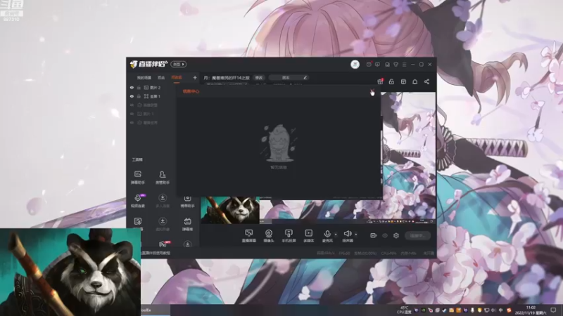Viewport: 563px width, 316px height.
Task: Open 弹幕秀 tool
Action: point(187,224)
